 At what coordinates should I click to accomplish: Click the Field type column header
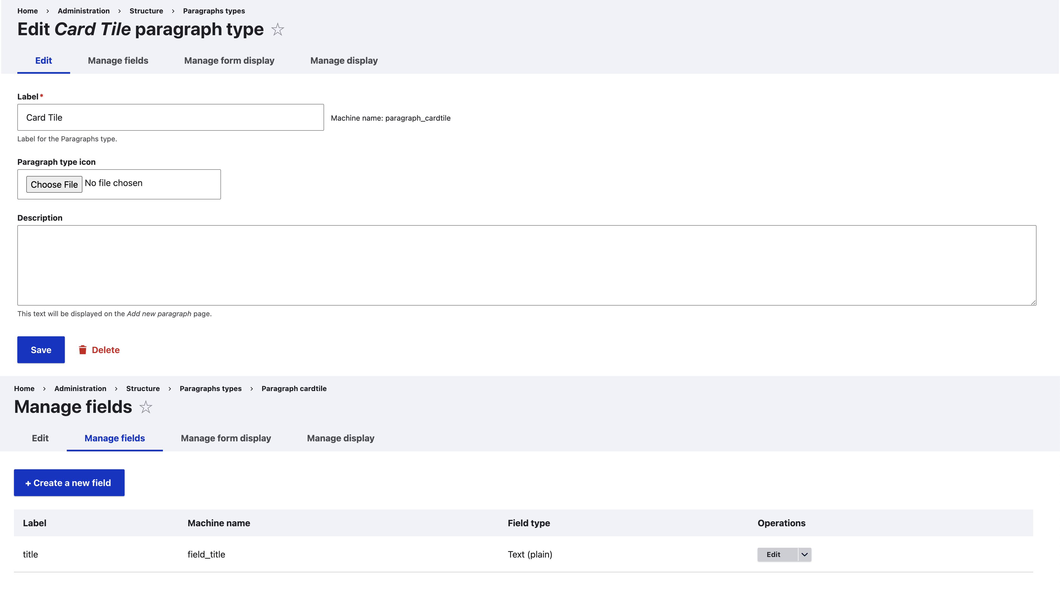[529, 523]
